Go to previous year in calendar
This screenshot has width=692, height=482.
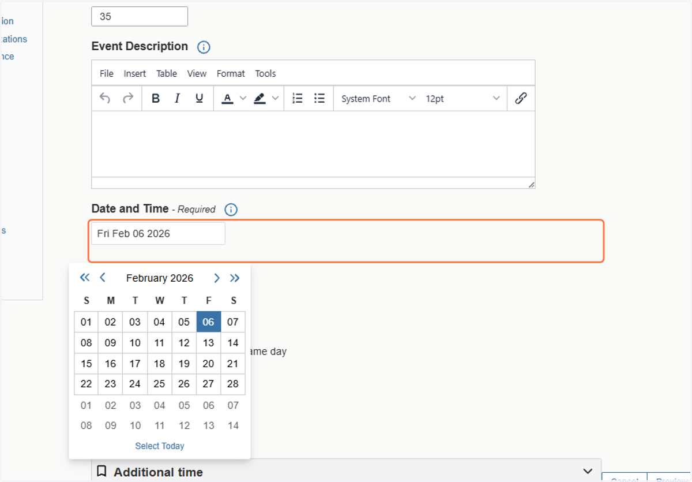click(85, 278)
